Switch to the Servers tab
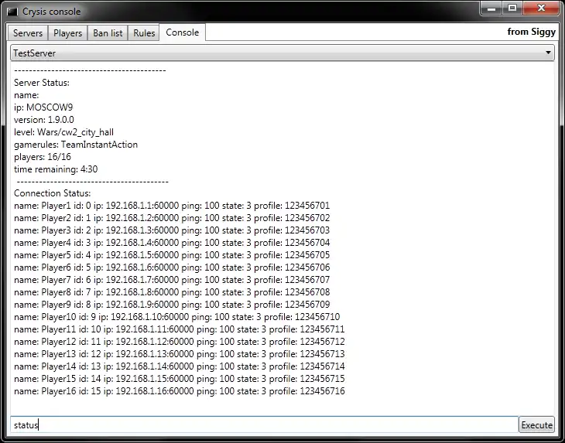 pyautogui.click(x=28, y=33)
